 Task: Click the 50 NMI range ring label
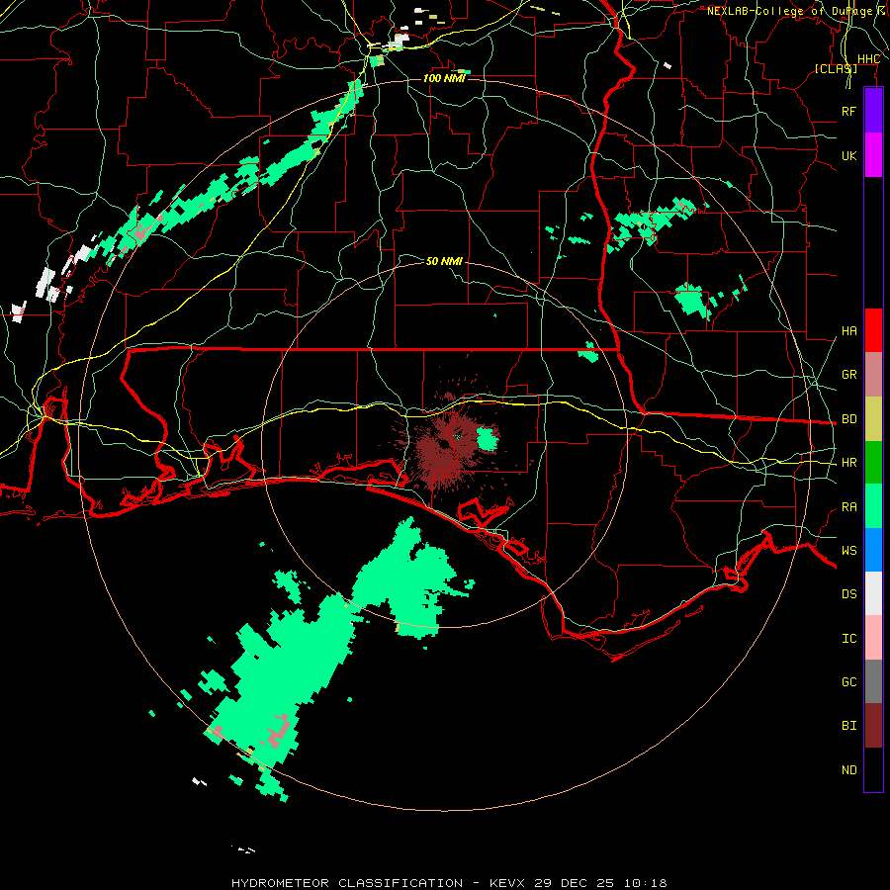click(x=444, y=261)
